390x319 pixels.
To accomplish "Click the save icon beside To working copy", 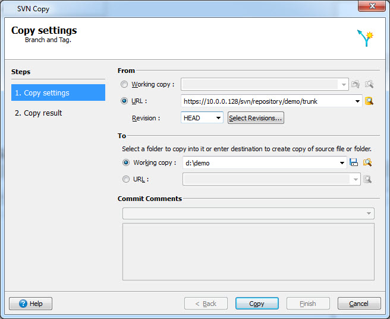I will (354, 162).
